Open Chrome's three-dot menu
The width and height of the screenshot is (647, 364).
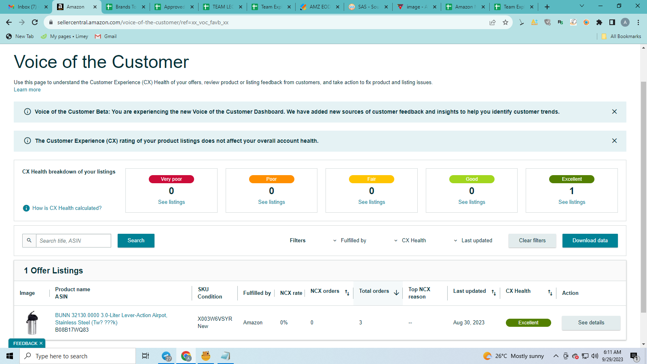click(638, 22)
